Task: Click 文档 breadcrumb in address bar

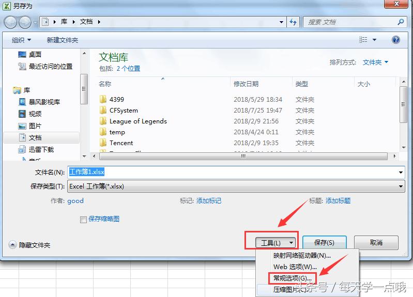Action: point(86,22)
